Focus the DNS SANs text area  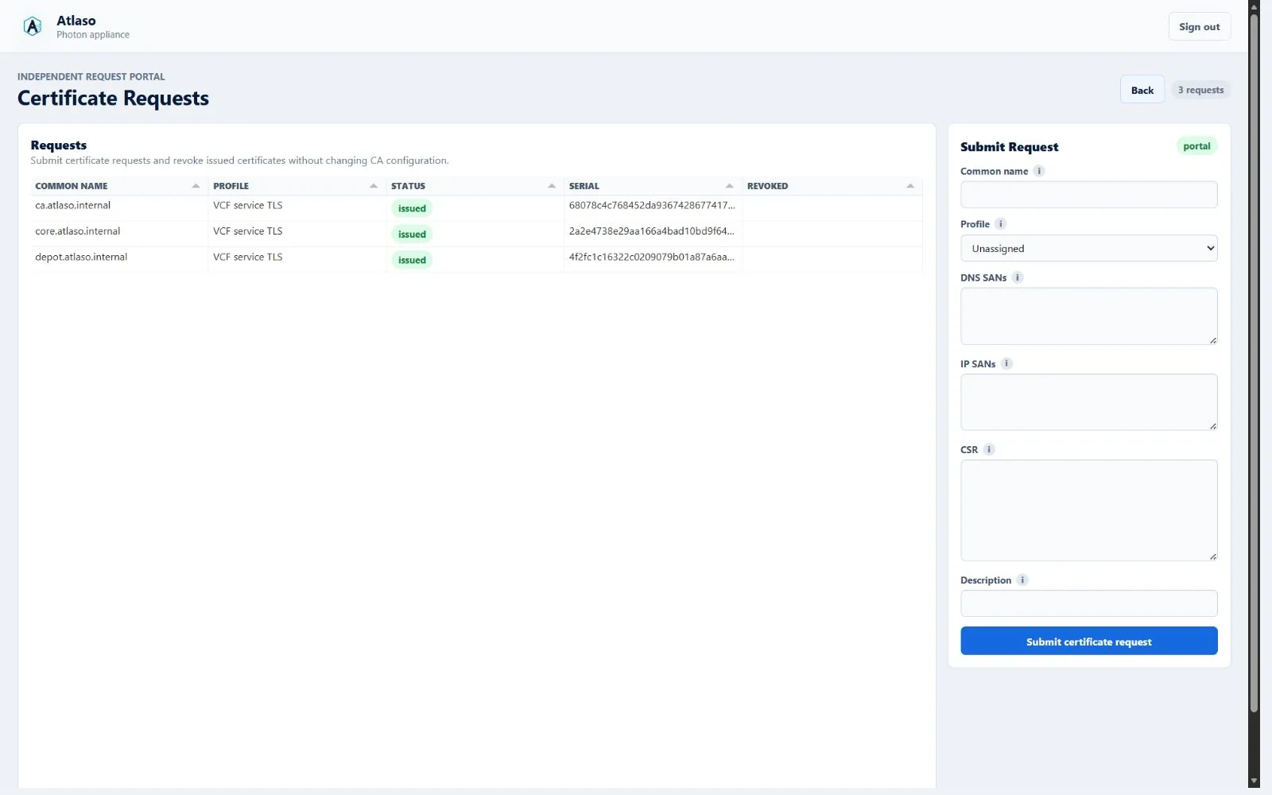pyautogui.click(x=1088, y=316)
